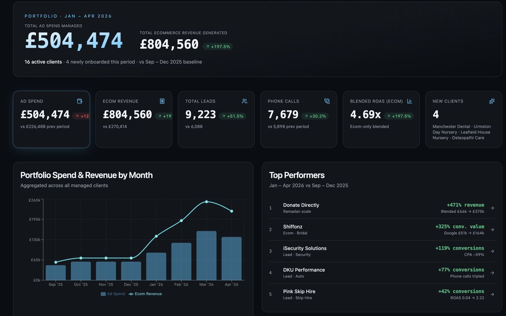Select the New Clients metric card
Image resolution: width=506 pixels, height=316 pixels.
coord(464,119)
